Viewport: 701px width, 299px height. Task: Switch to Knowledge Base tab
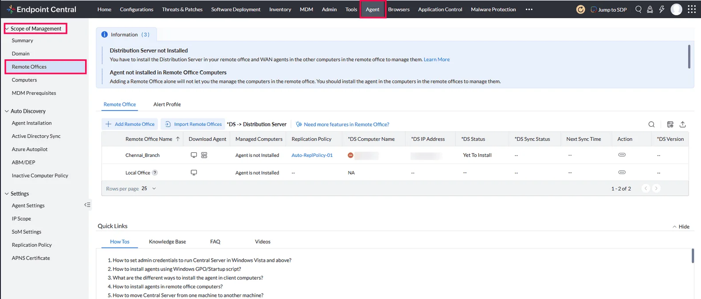pyautogui.click(x=168, y=241)
